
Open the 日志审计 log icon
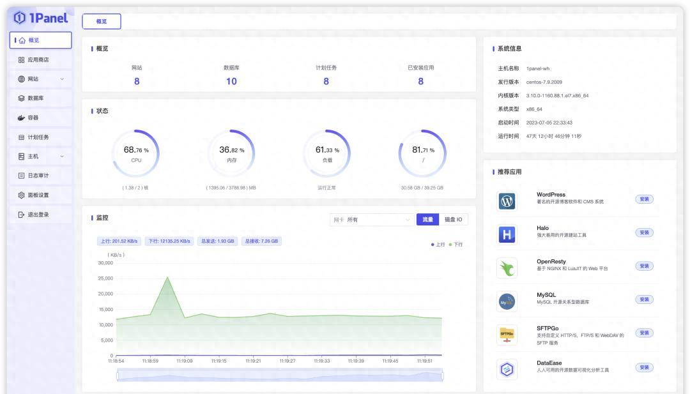(21, 176)
